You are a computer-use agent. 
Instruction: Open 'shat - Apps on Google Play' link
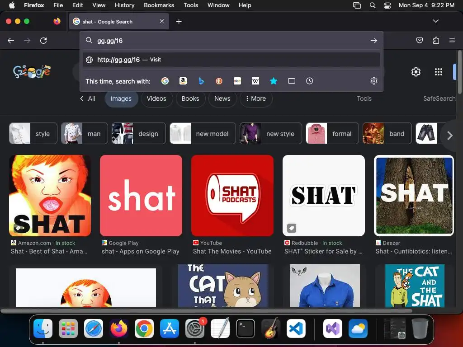point(141,251)
